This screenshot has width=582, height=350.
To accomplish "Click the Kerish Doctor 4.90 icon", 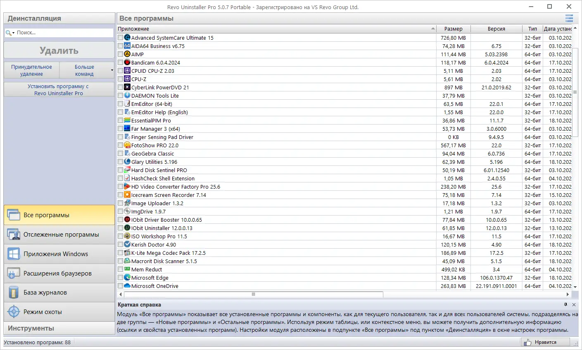I will coord(127,245).
